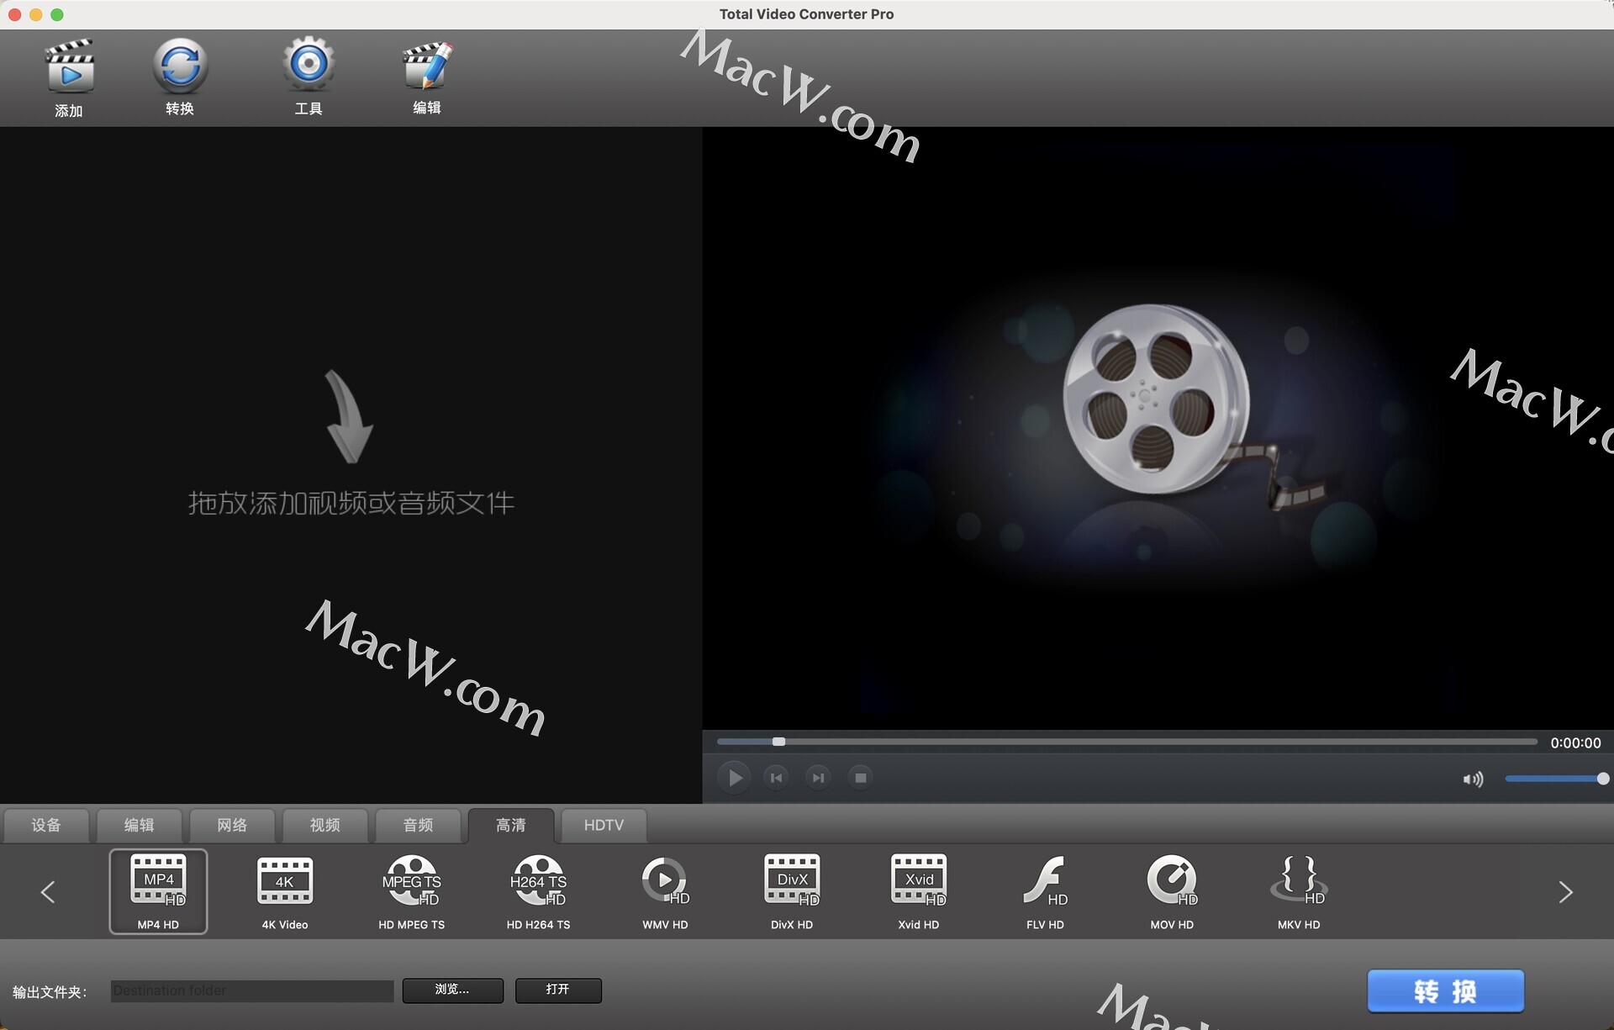Viewport: 1614px width, 1030px height.
Task: Stop the preview playback
Action: pos(860,778)
